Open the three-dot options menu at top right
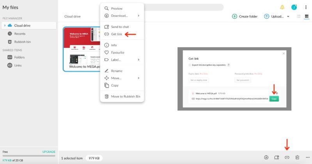 (x=306, y=7)
